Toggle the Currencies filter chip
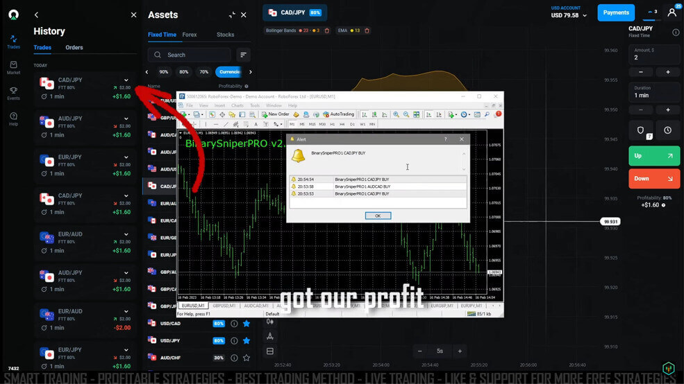The width and height of the screenshot is (684, 384). coord(229,72)
